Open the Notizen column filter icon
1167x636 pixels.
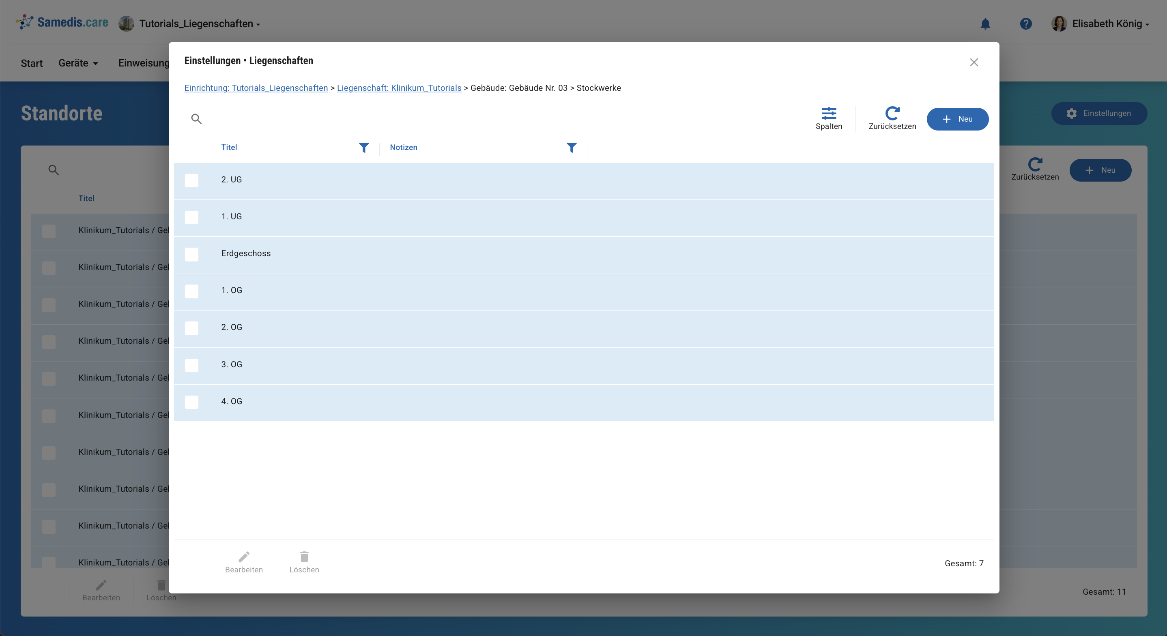point(571,148)
